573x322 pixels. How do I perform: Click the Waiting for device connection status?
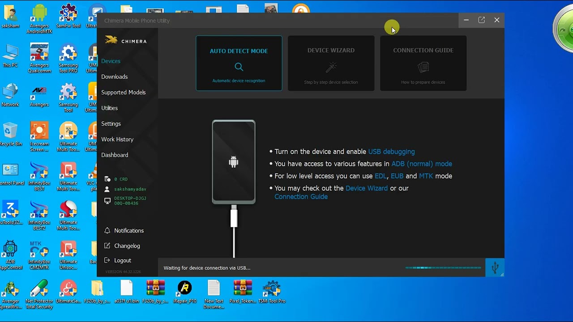(207, 268)
